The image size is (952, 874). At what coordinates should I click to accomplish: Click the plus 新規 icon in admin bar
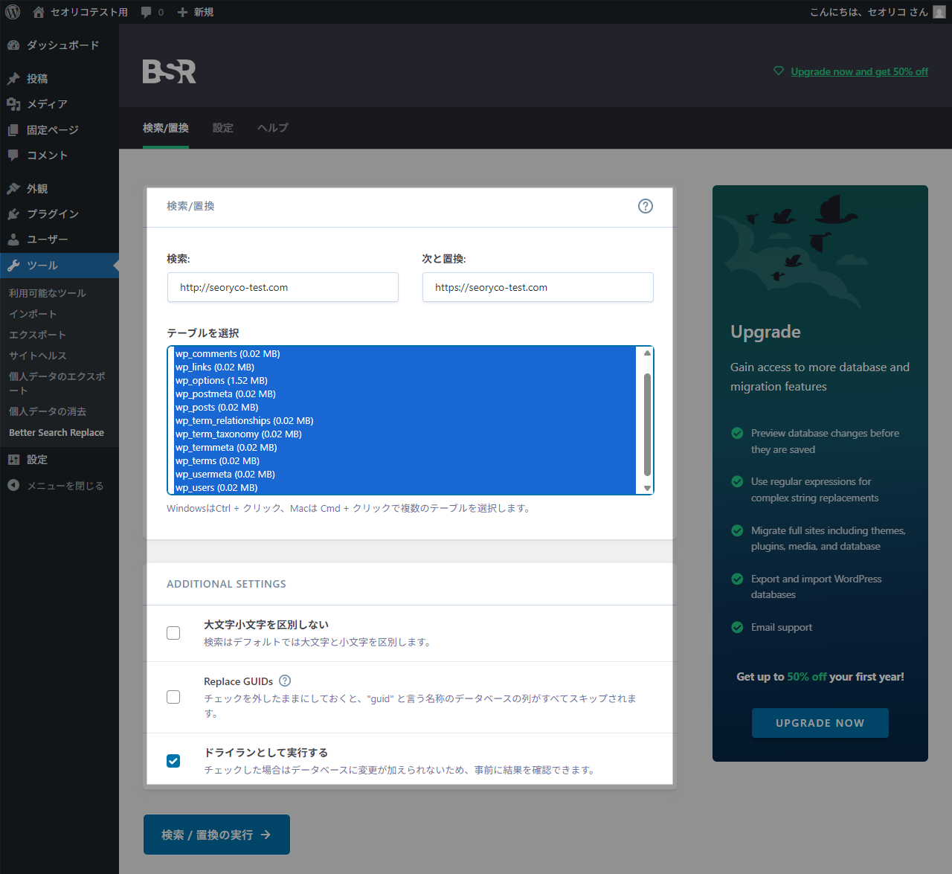182,12
